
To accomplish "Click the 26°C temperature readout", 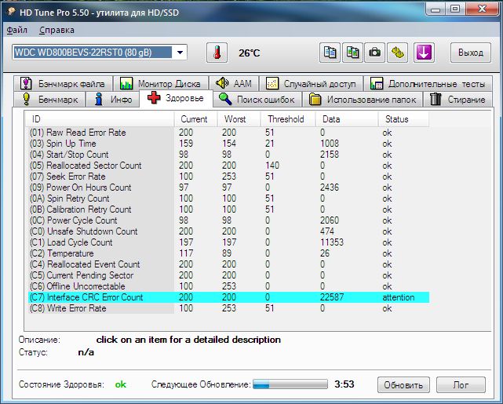I will (250, 53).
